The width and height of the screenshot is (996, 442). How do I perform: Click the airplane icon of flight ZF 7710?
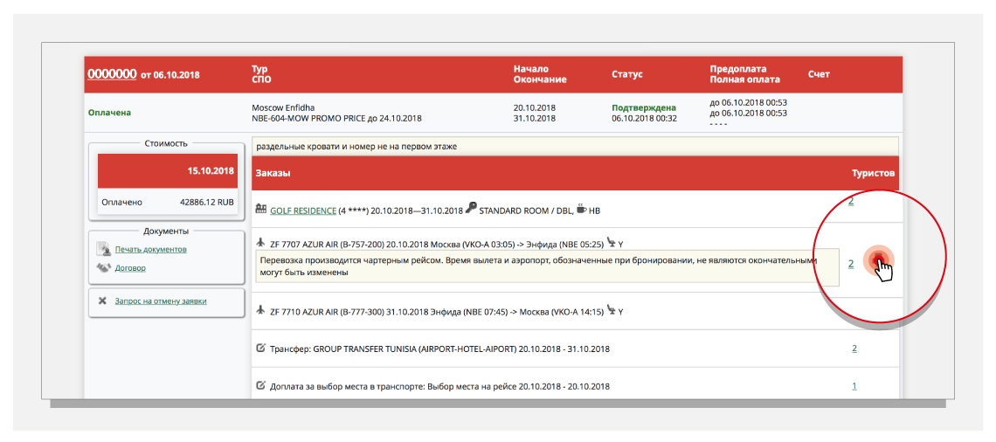click(259, 310)
